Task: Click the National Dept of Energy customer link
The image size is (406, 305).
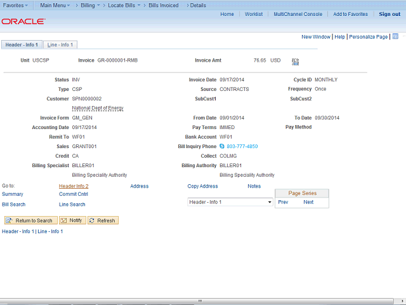Action: point(98,108)
